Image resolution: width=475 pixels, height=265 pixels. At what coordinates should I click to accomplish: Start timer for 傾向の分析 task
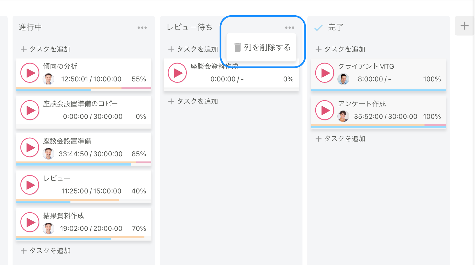[29, 73]
